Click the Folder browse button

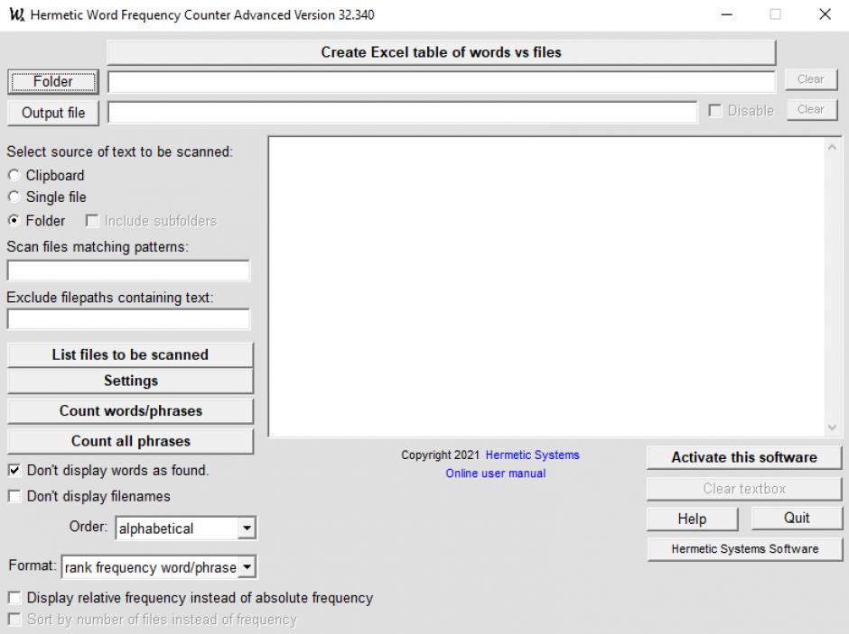(x=53, y=81)
